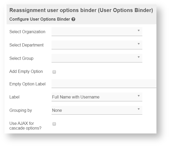This screenshot has height=146, width=169.
Task: Click the arrow icon on Select Department field
Action: coord(139,44)
